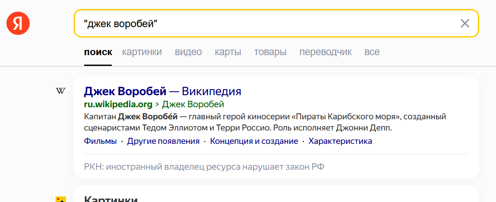Clear the search query with the X
Screen dimensions: 496x202
pyautogui.click(x=465, y=23)
